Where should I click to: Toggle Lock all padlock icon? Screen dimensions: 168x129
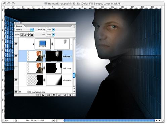(x=32, y=35)
